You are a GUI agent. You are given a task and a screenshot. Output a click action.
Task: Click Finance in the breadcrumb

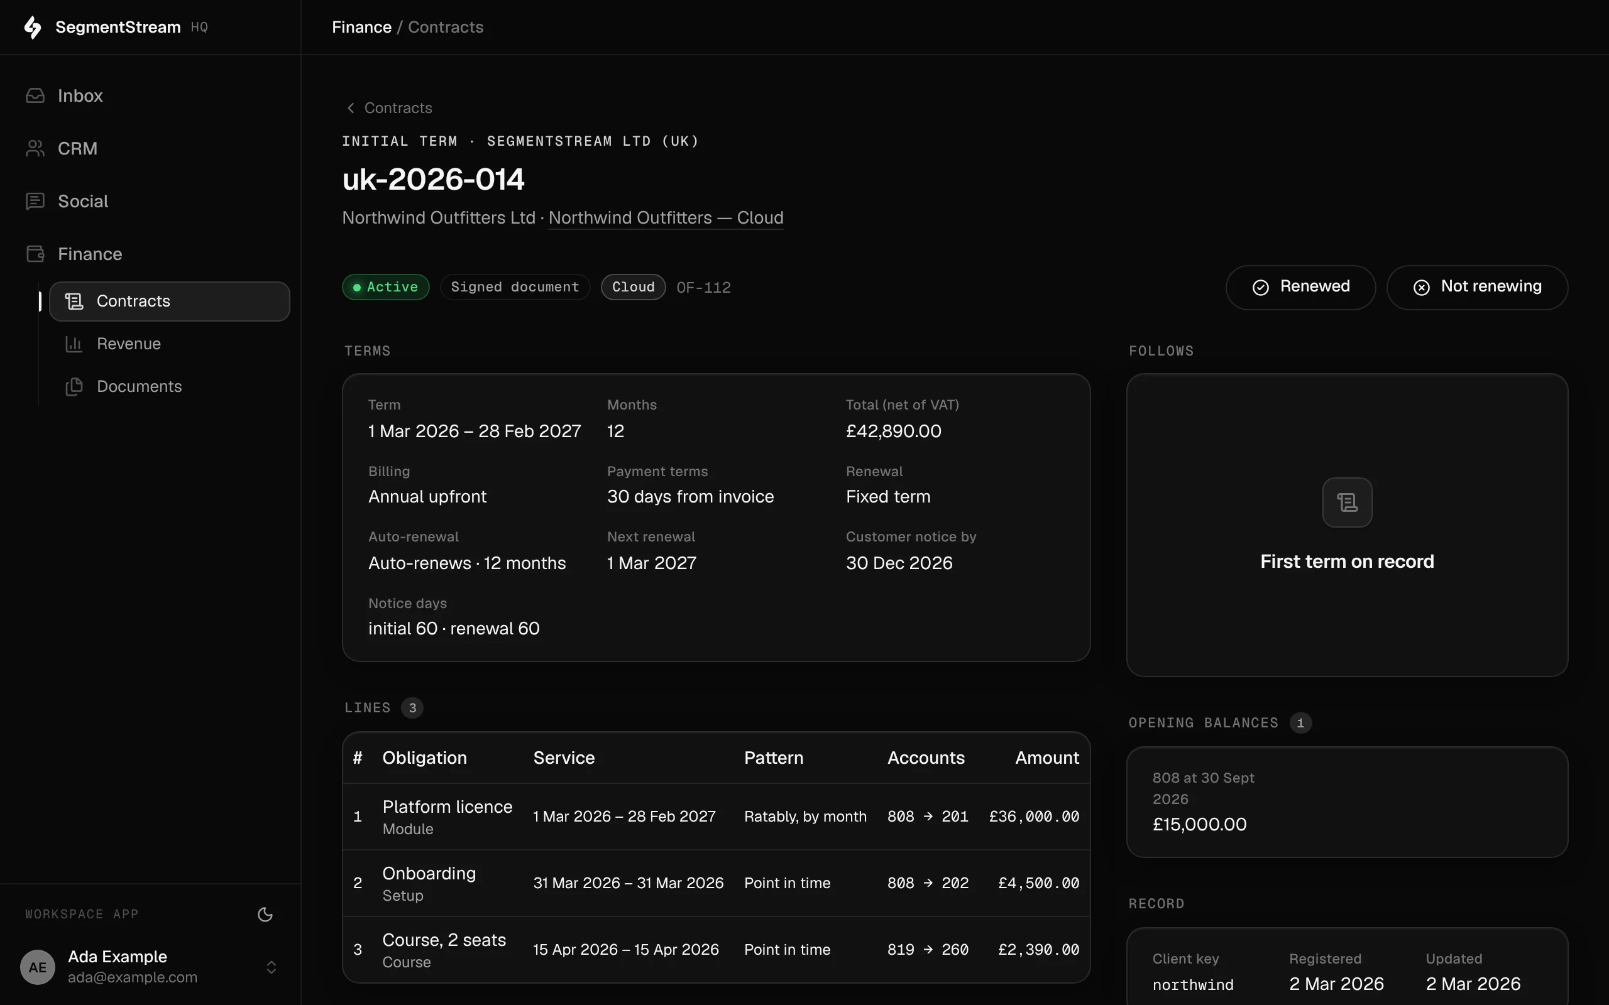coord(361,27)
